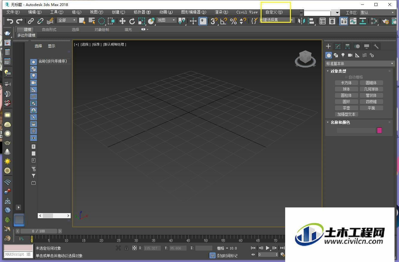This screenshot has height=262, width=399.
Task: Click the 圆柱体 cylinder button
Action: pyautogui.click(x=346, y=95)
